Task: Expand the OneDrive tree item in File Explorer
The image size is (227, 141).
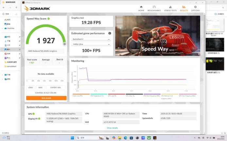Action: (x=3, y=28)
